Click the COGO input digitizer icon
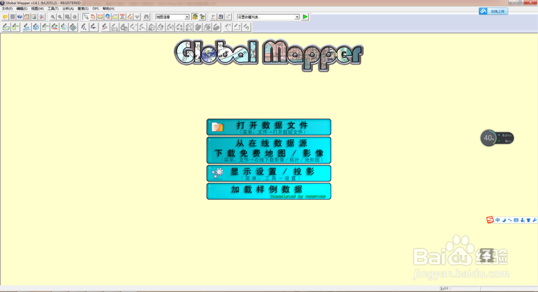Screen dimensions: 538x292 [54, 27]
